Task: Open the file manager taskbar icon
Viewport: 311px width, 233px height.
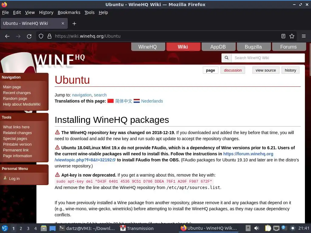Action: pyautogui.click(x=44, y=228)
